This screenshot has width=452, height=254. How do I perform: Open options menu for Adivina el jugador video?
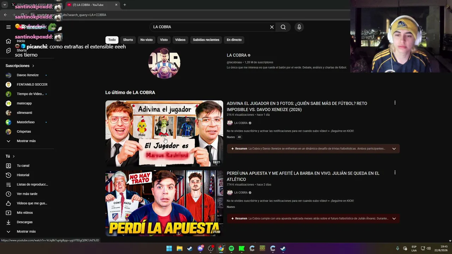395,103
